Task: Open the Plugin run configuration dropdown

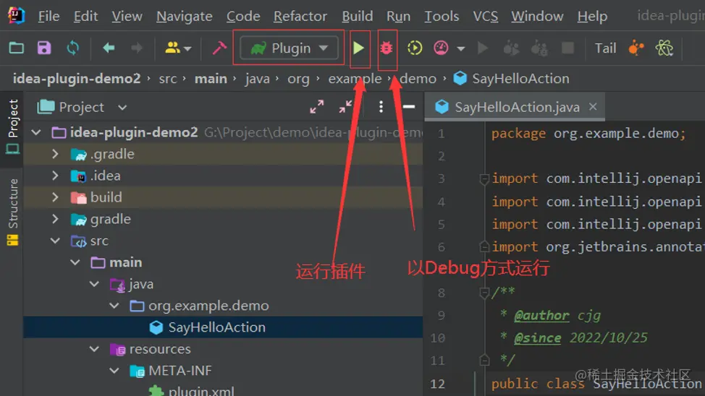Action: (289, 48)
